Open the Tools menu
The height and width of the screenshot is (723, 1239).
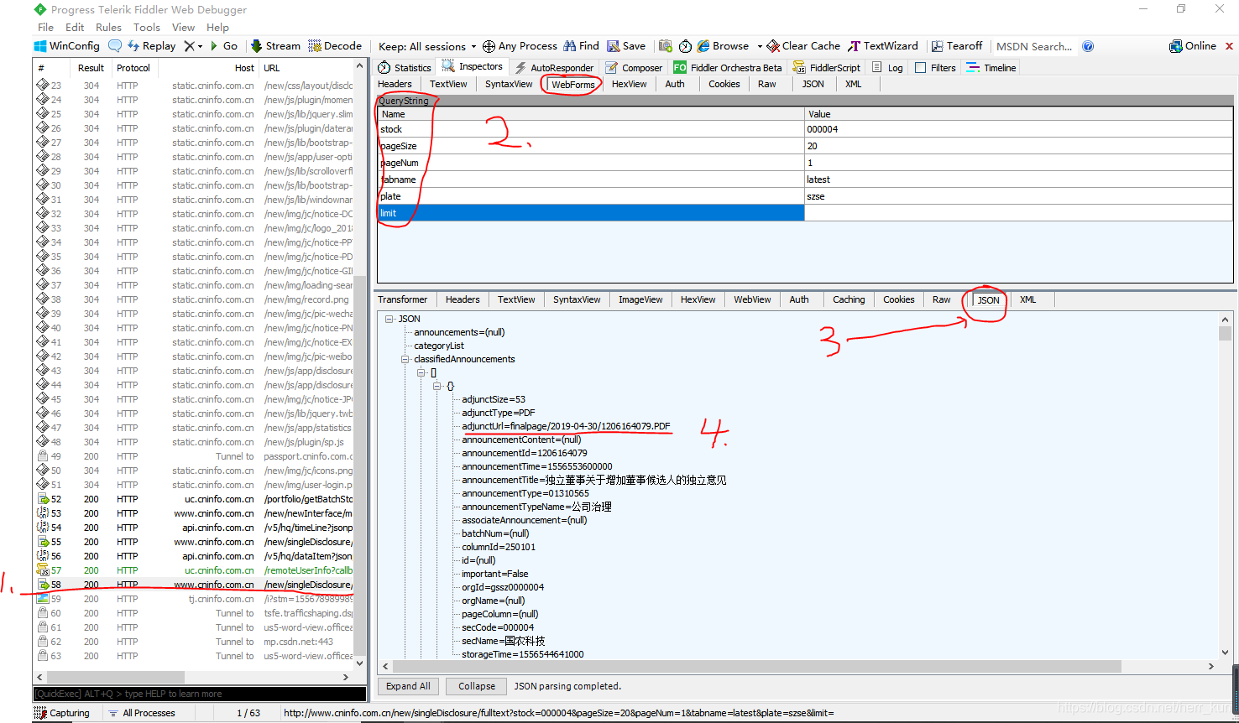click(x=147, y=27)
